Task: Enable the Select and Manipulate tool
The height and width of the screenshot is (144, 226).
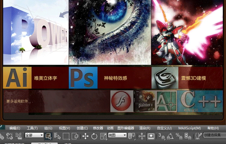Action: 142,136
